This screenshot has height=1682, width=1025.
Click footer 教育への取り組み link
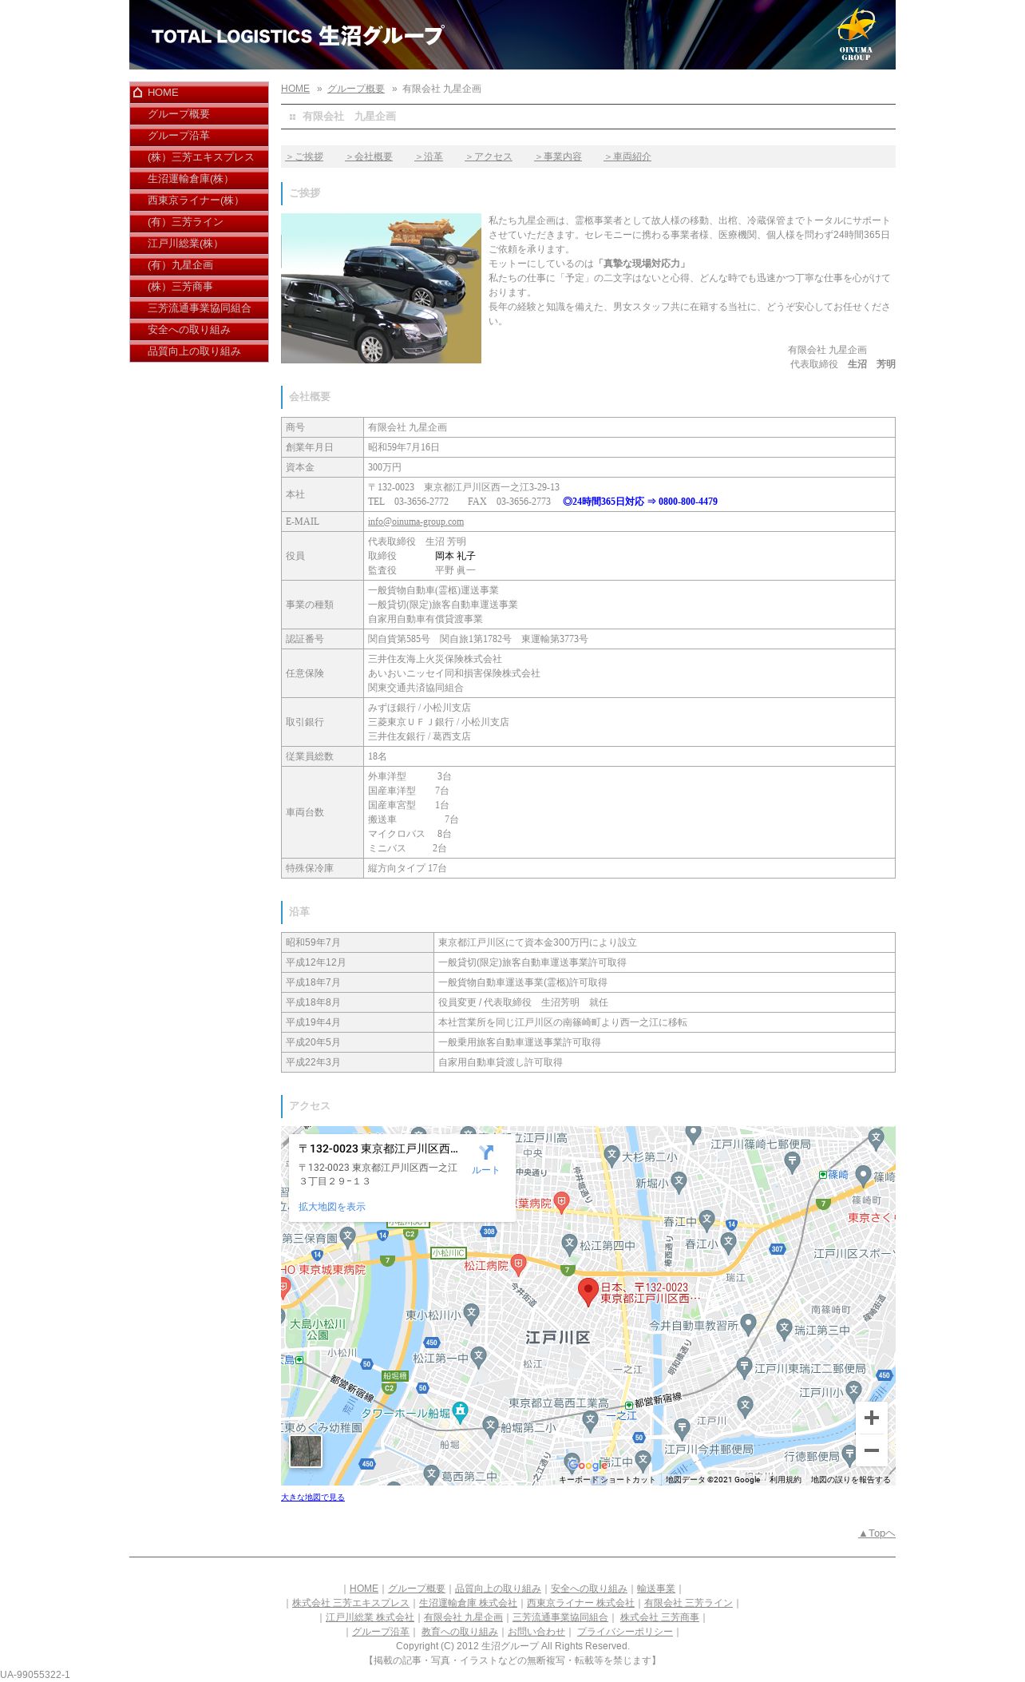[x=460, y=1632]
